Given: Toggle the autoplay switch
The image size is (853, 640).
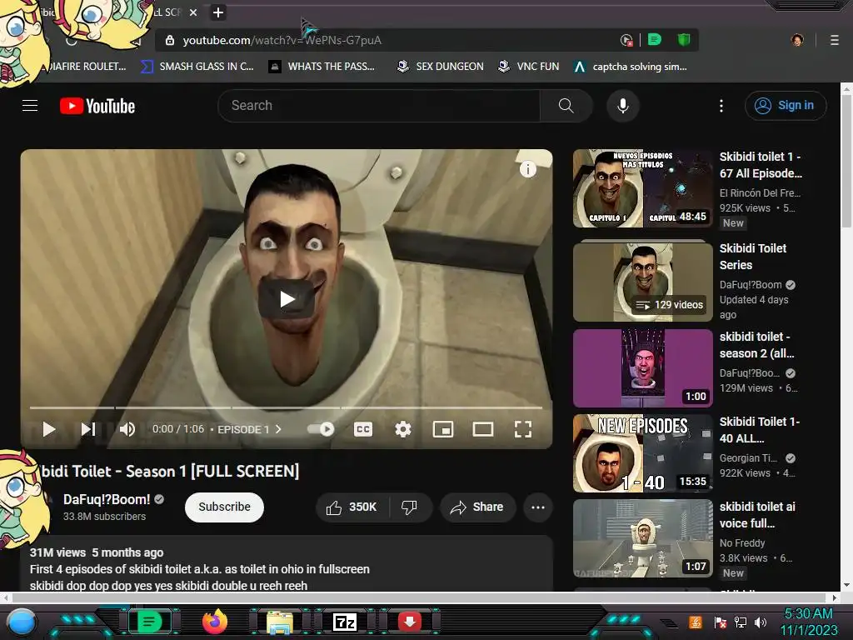Looking at the screenshot, I should click(x=321, y=429).
